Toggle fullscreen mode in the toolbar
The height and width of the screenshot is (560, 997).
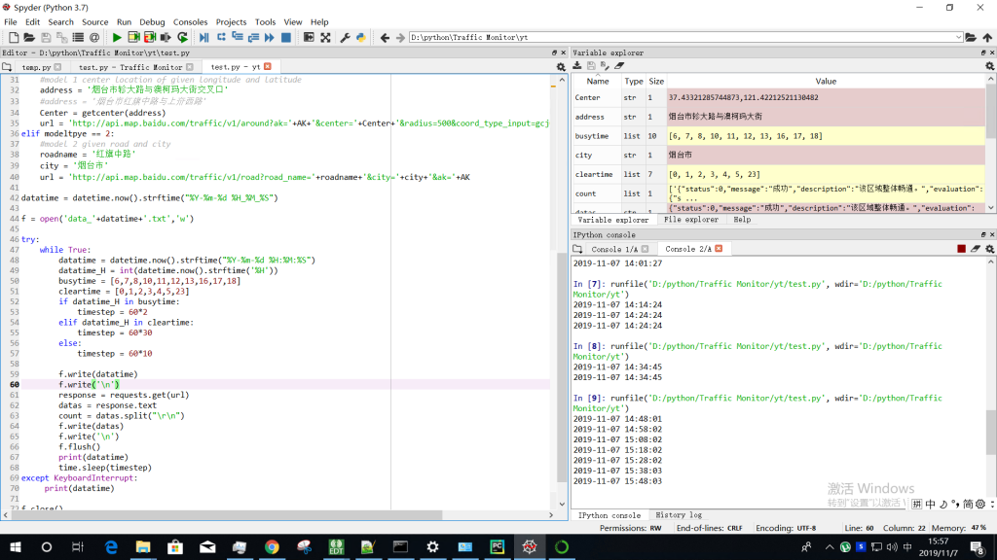(324, 38)
